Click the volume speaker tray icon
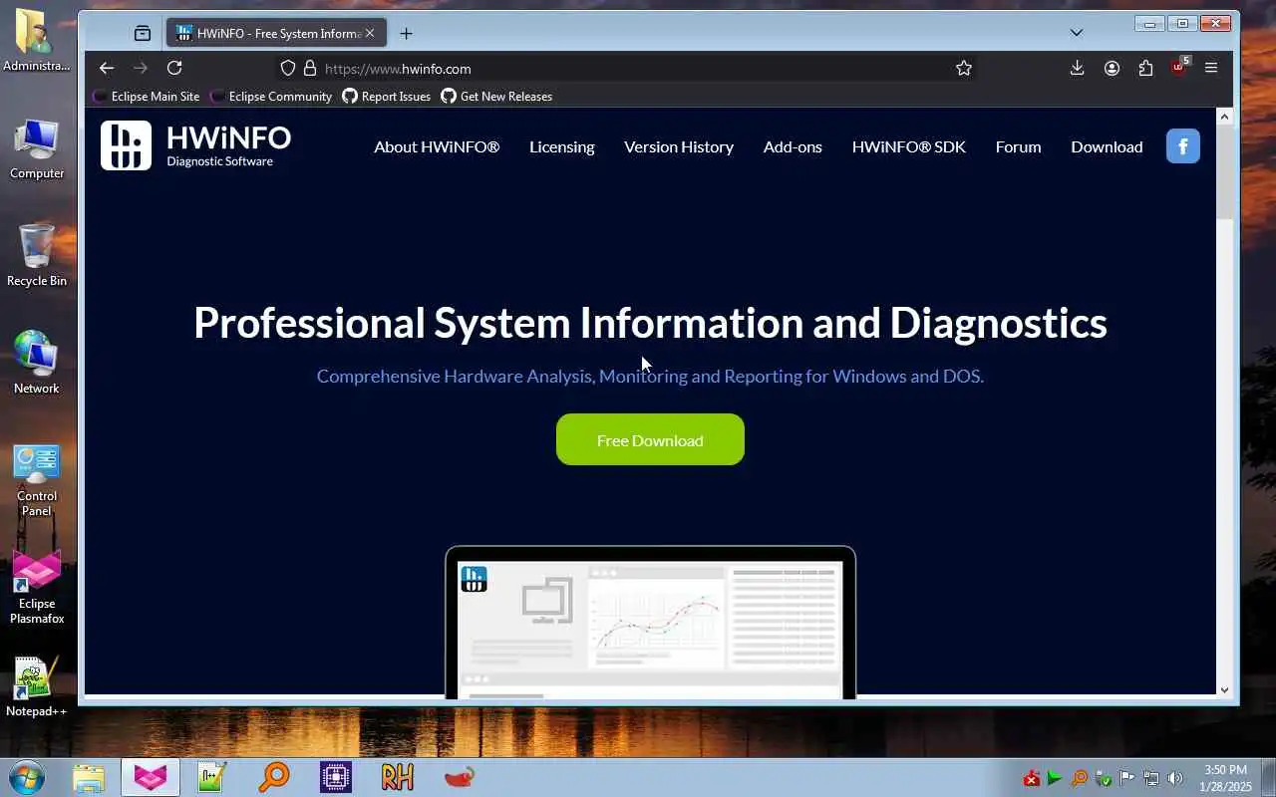The image size is (1276, 797). pyautogui.click(x=1175, y=778)
